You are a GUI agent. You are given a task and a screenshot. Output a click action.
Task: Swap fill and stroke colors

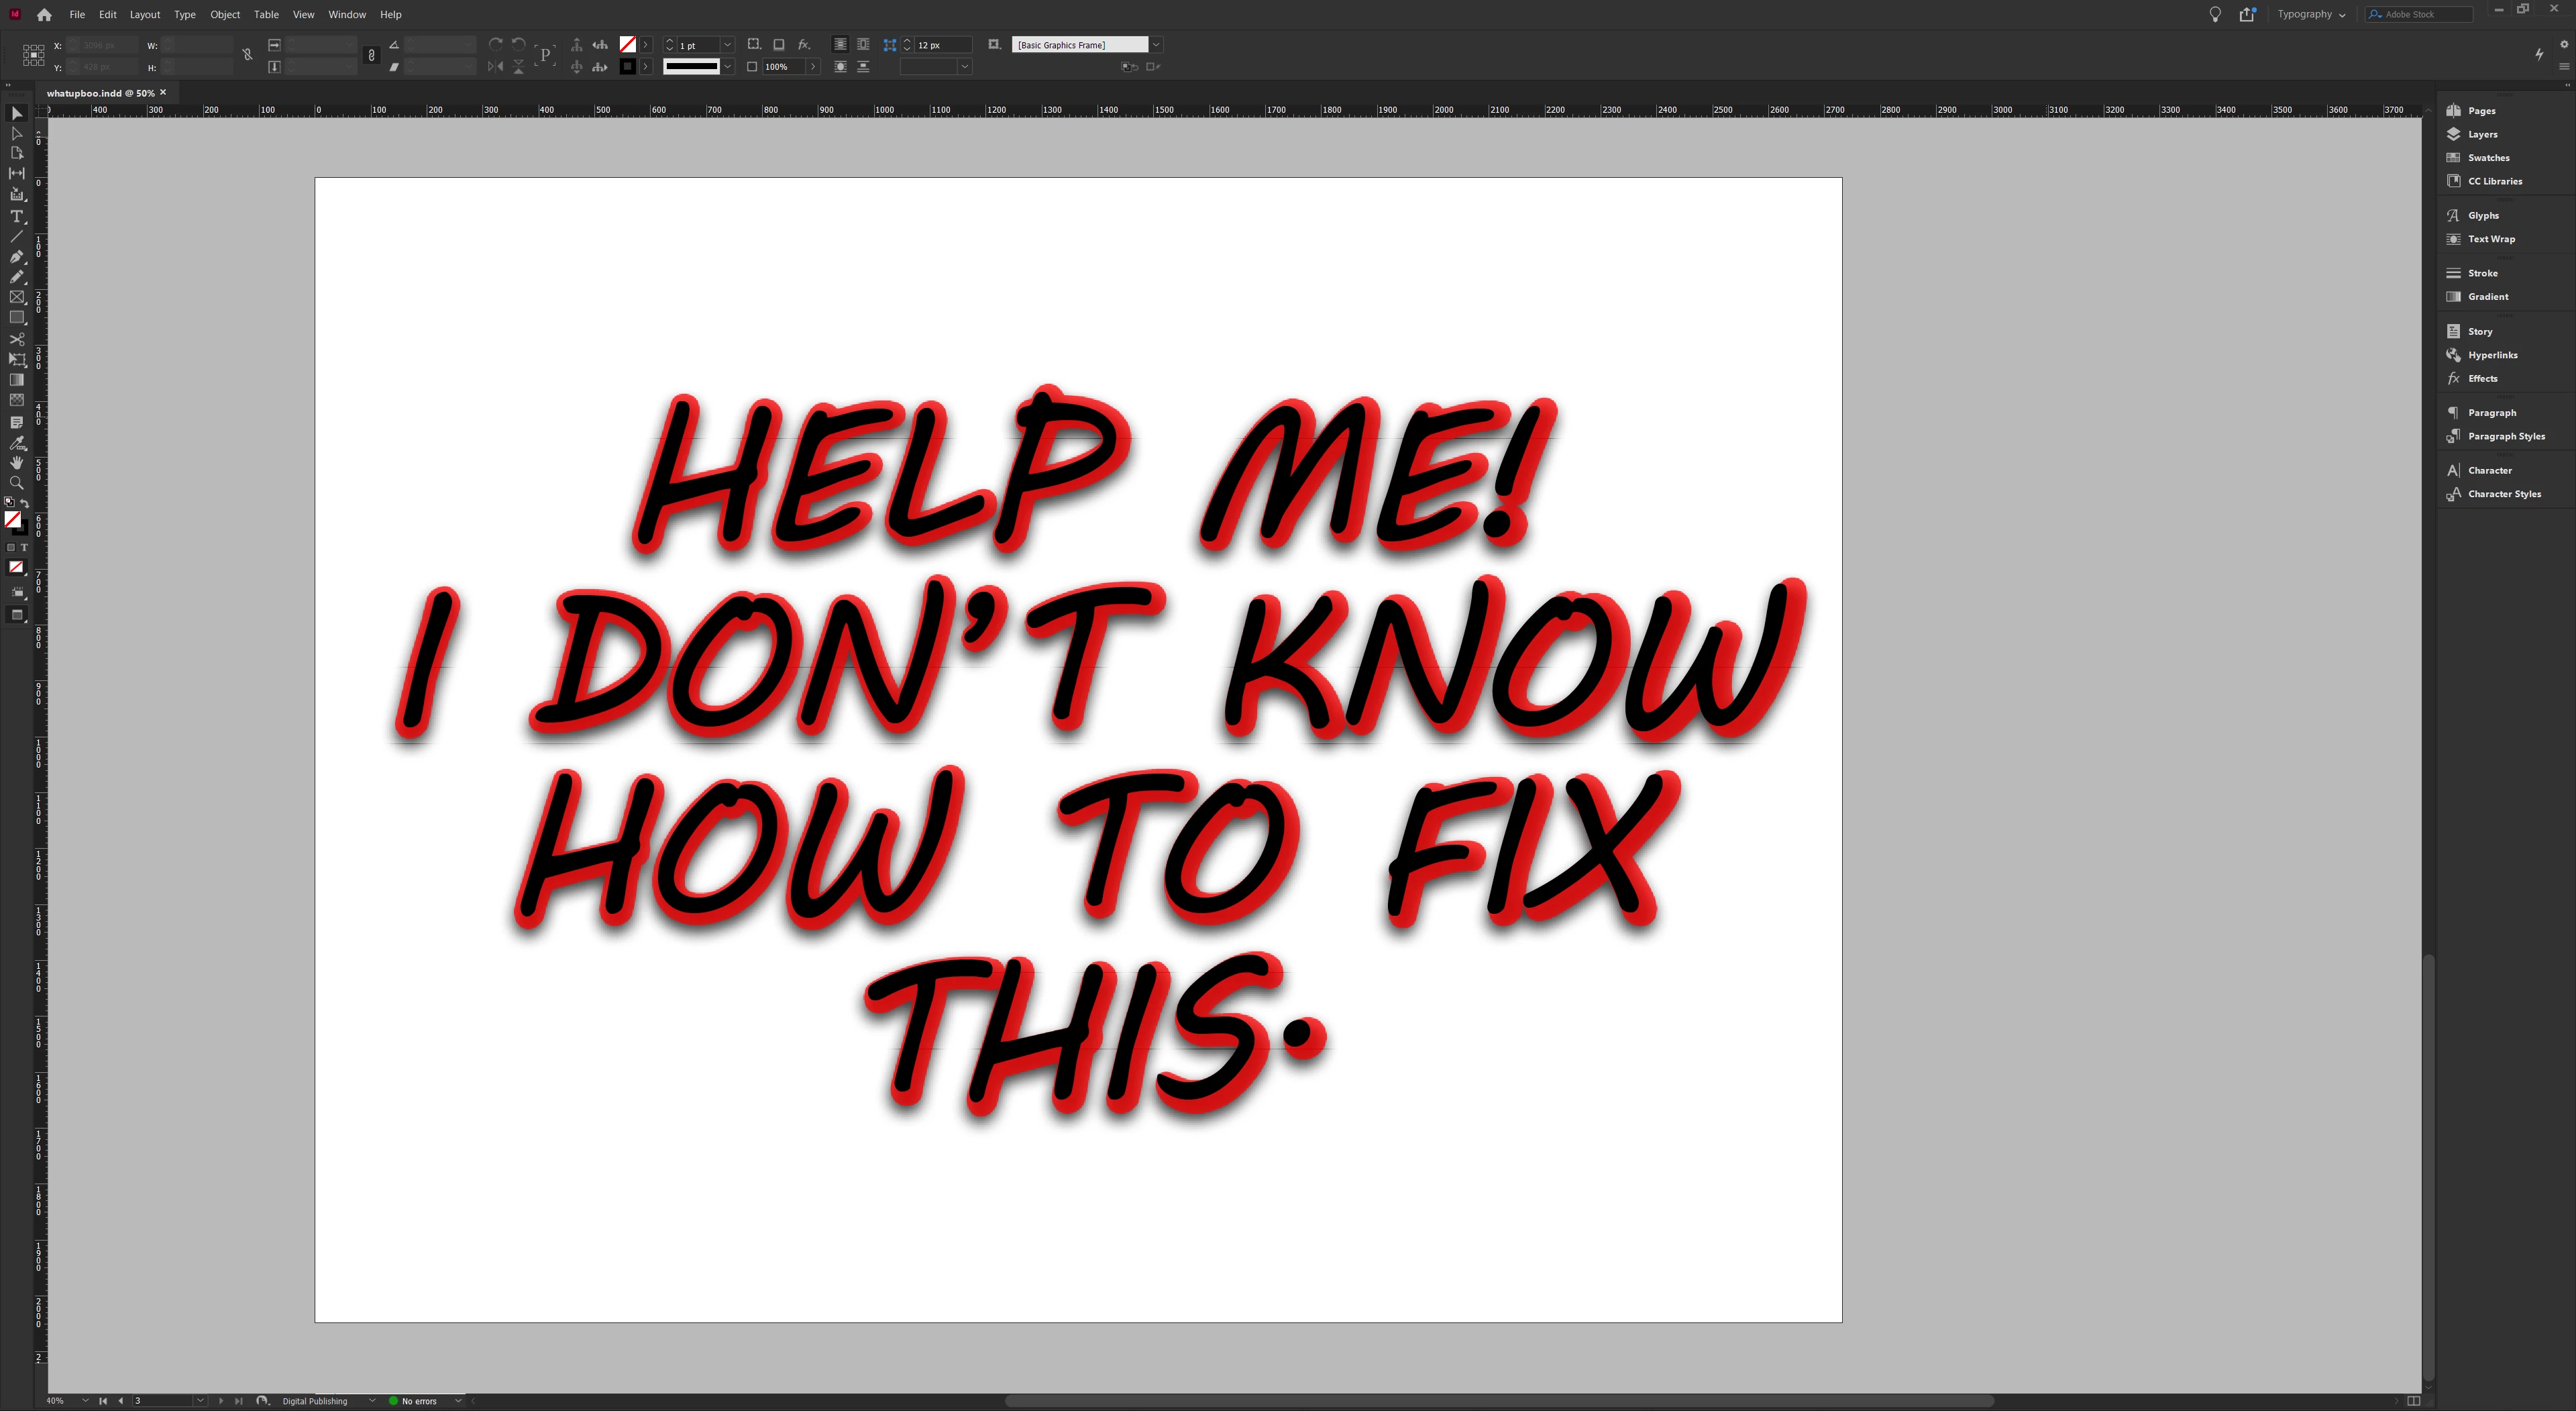pyautogui.click(x=24, y=503)
